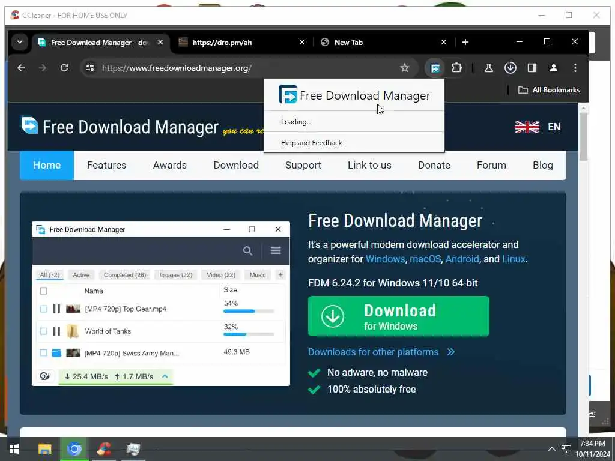This screenshot has width=615, height=461.
Task: Open File Explorer from the taskbar
Action: pos(44,449)
